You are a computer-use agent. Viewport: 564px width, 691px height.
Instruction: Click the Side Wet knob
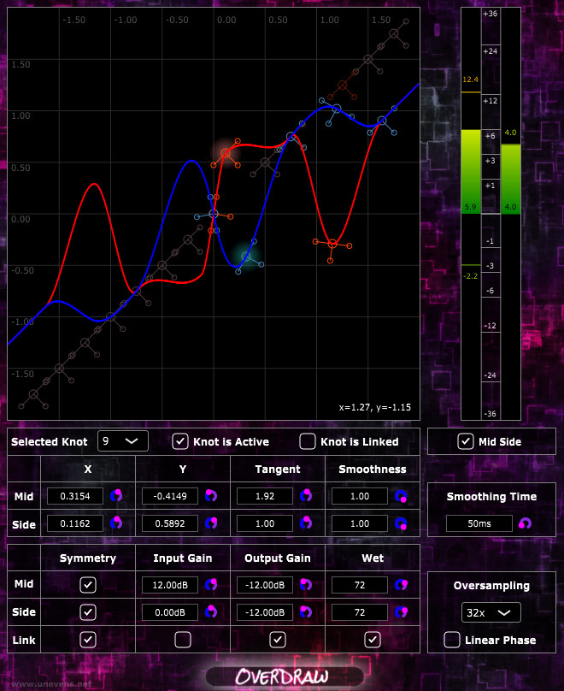(x=401, y=611)
